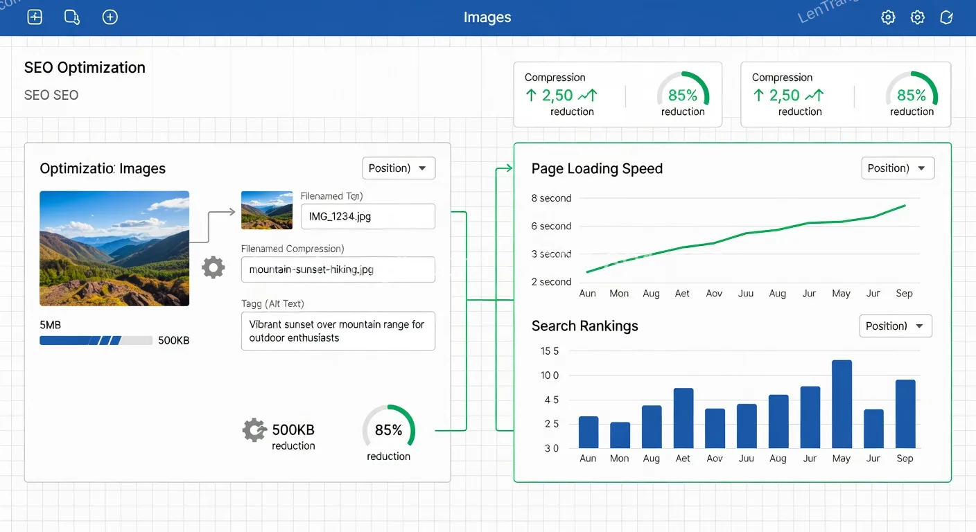The width and height of the screenshot is (976, 532).
Task: Click the SEO Optimization heading
Action: click(85, 67)
